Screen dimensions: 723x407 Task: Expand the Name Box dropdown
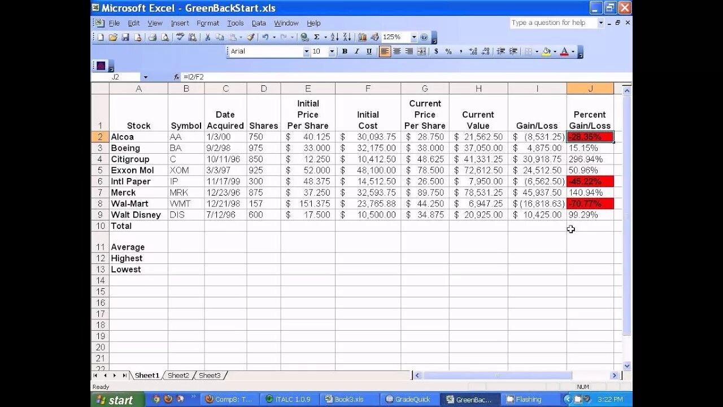[145, 77]
